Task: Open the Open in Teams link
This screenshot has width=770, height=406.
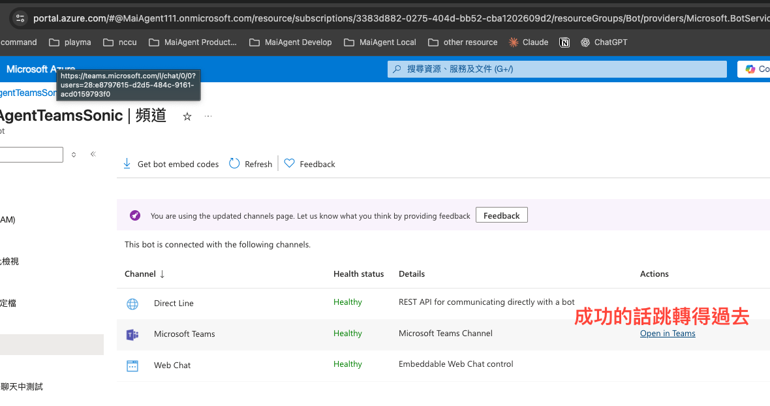Action: tap(668, 334)
